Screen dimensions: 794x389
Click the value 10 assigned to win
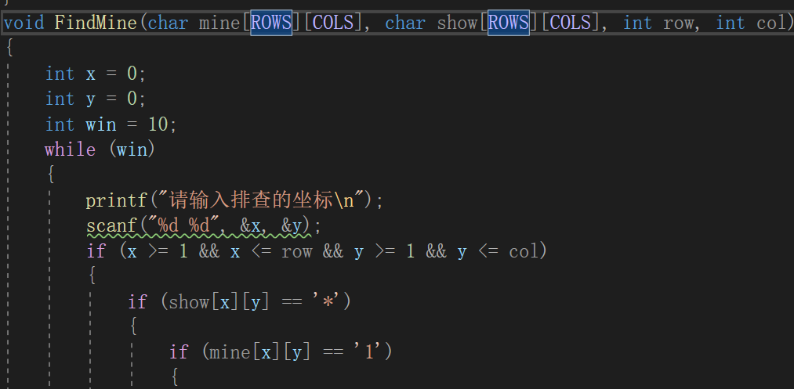(x=158, y=124)
